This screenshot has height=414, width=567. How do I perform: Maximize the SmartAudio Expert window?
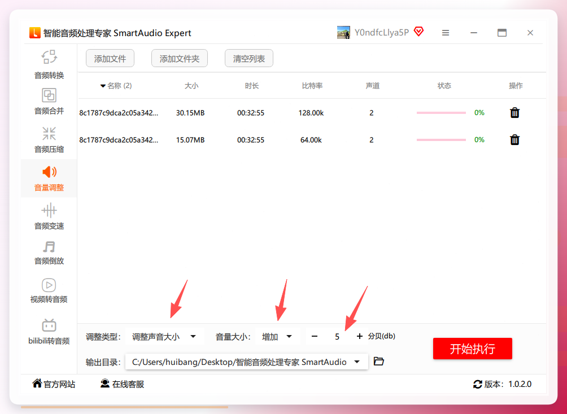pos(502,33)
